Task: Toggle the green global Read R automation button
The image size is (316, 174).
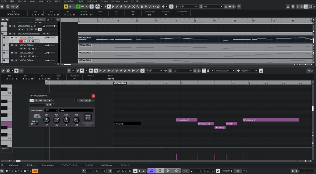Action: click(78, 7)
